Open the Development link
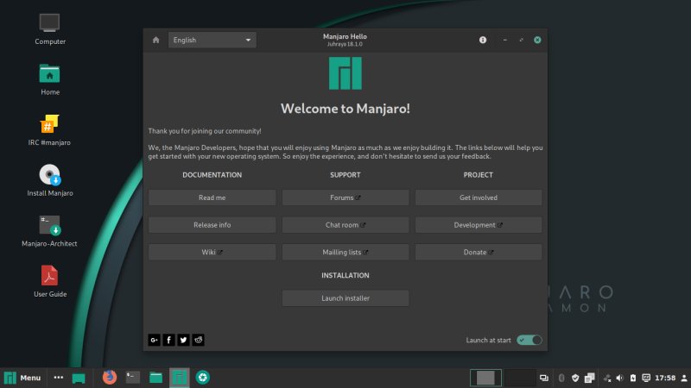The image size is (691, 388). [479, 225]
